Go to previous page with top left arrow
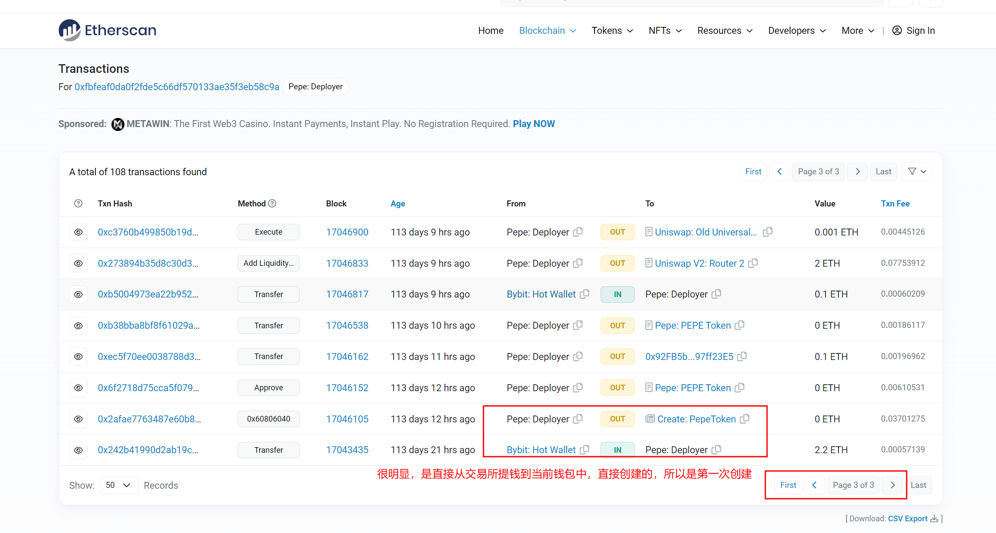Screen dimensions: 996x533 tap(780, 172)
